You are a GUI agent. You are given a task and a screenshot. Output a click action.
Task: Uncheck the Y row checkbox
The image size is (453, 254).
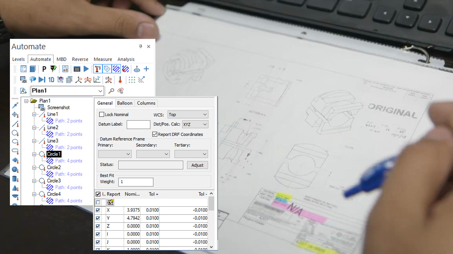coord(98,218)
